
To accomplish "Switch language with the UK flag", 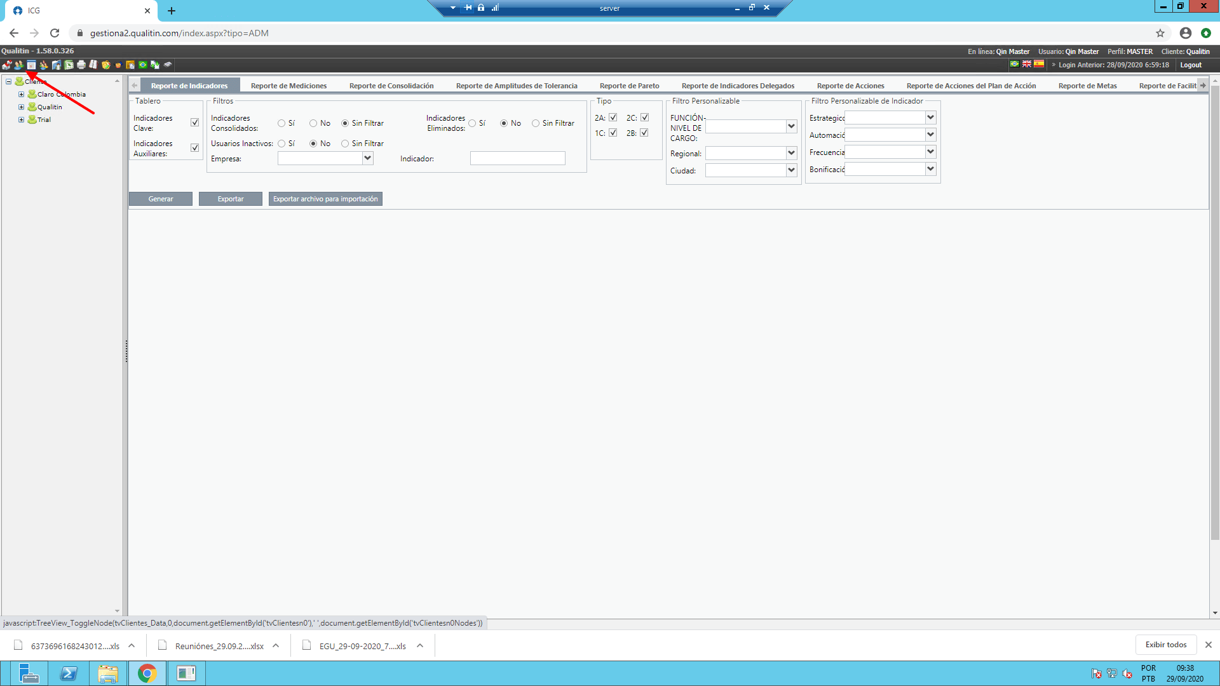I will [1027, 64].
